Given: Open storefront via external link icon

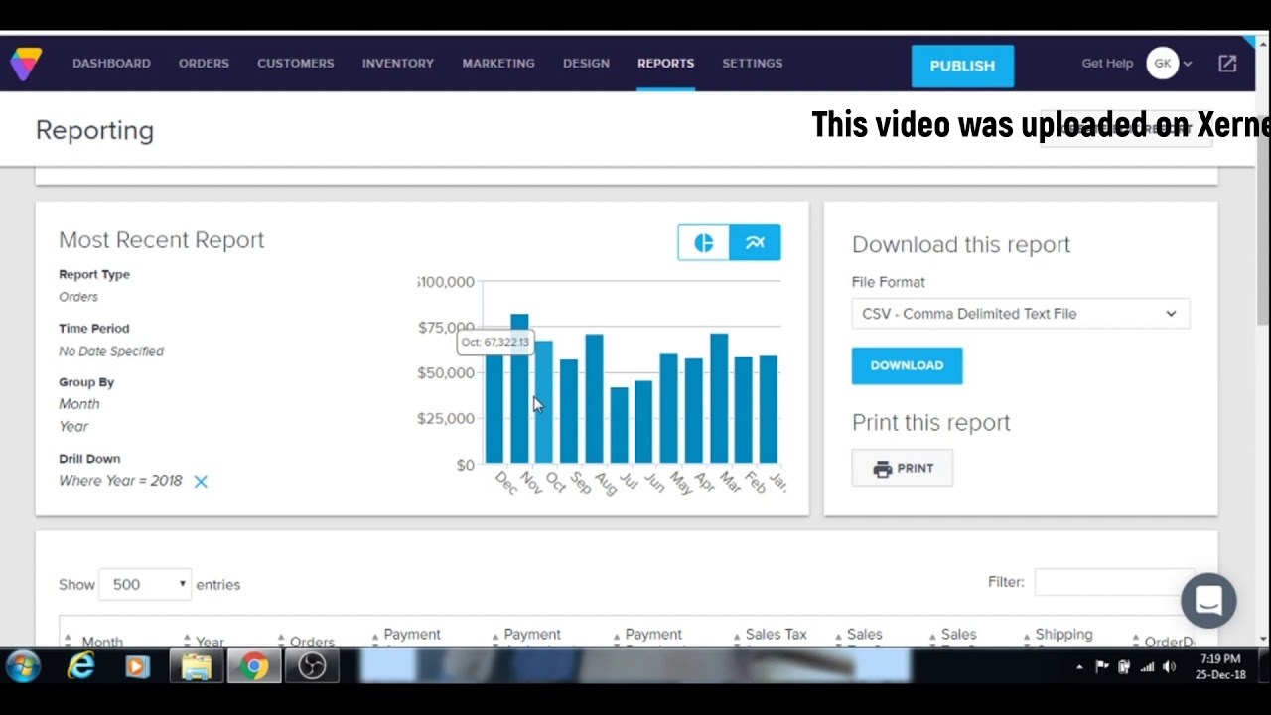Looking at the screenshot, I should [x=1227, y=64].
